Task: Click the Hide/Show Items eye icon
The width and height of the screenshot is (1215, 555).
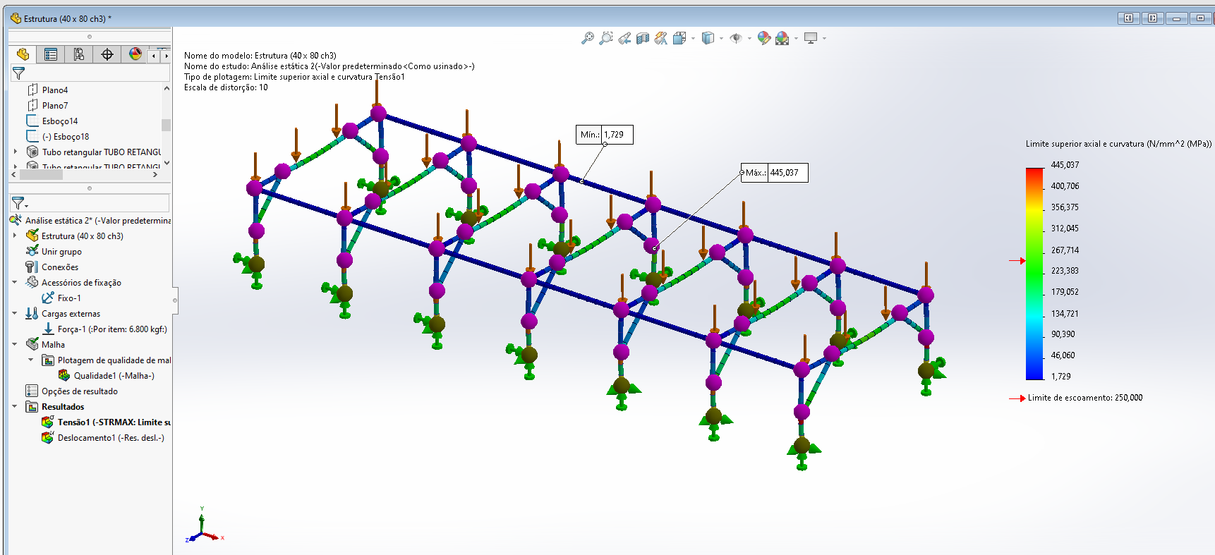Action: click(x=736, y=38)
